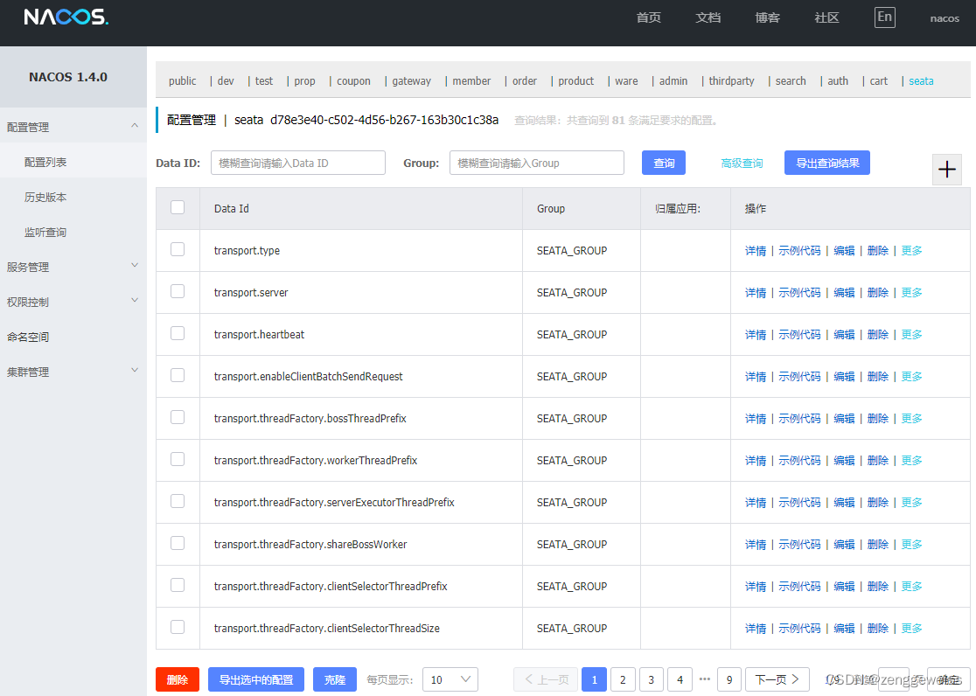976x696 pixels.
Task: Expand the 权限控制 sidebar section
Action: click(x=73, y=302)
